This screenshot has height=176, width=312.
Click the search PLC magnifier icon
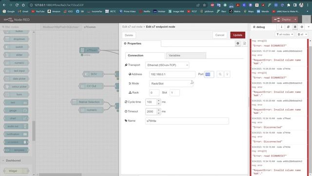point(220,74)
